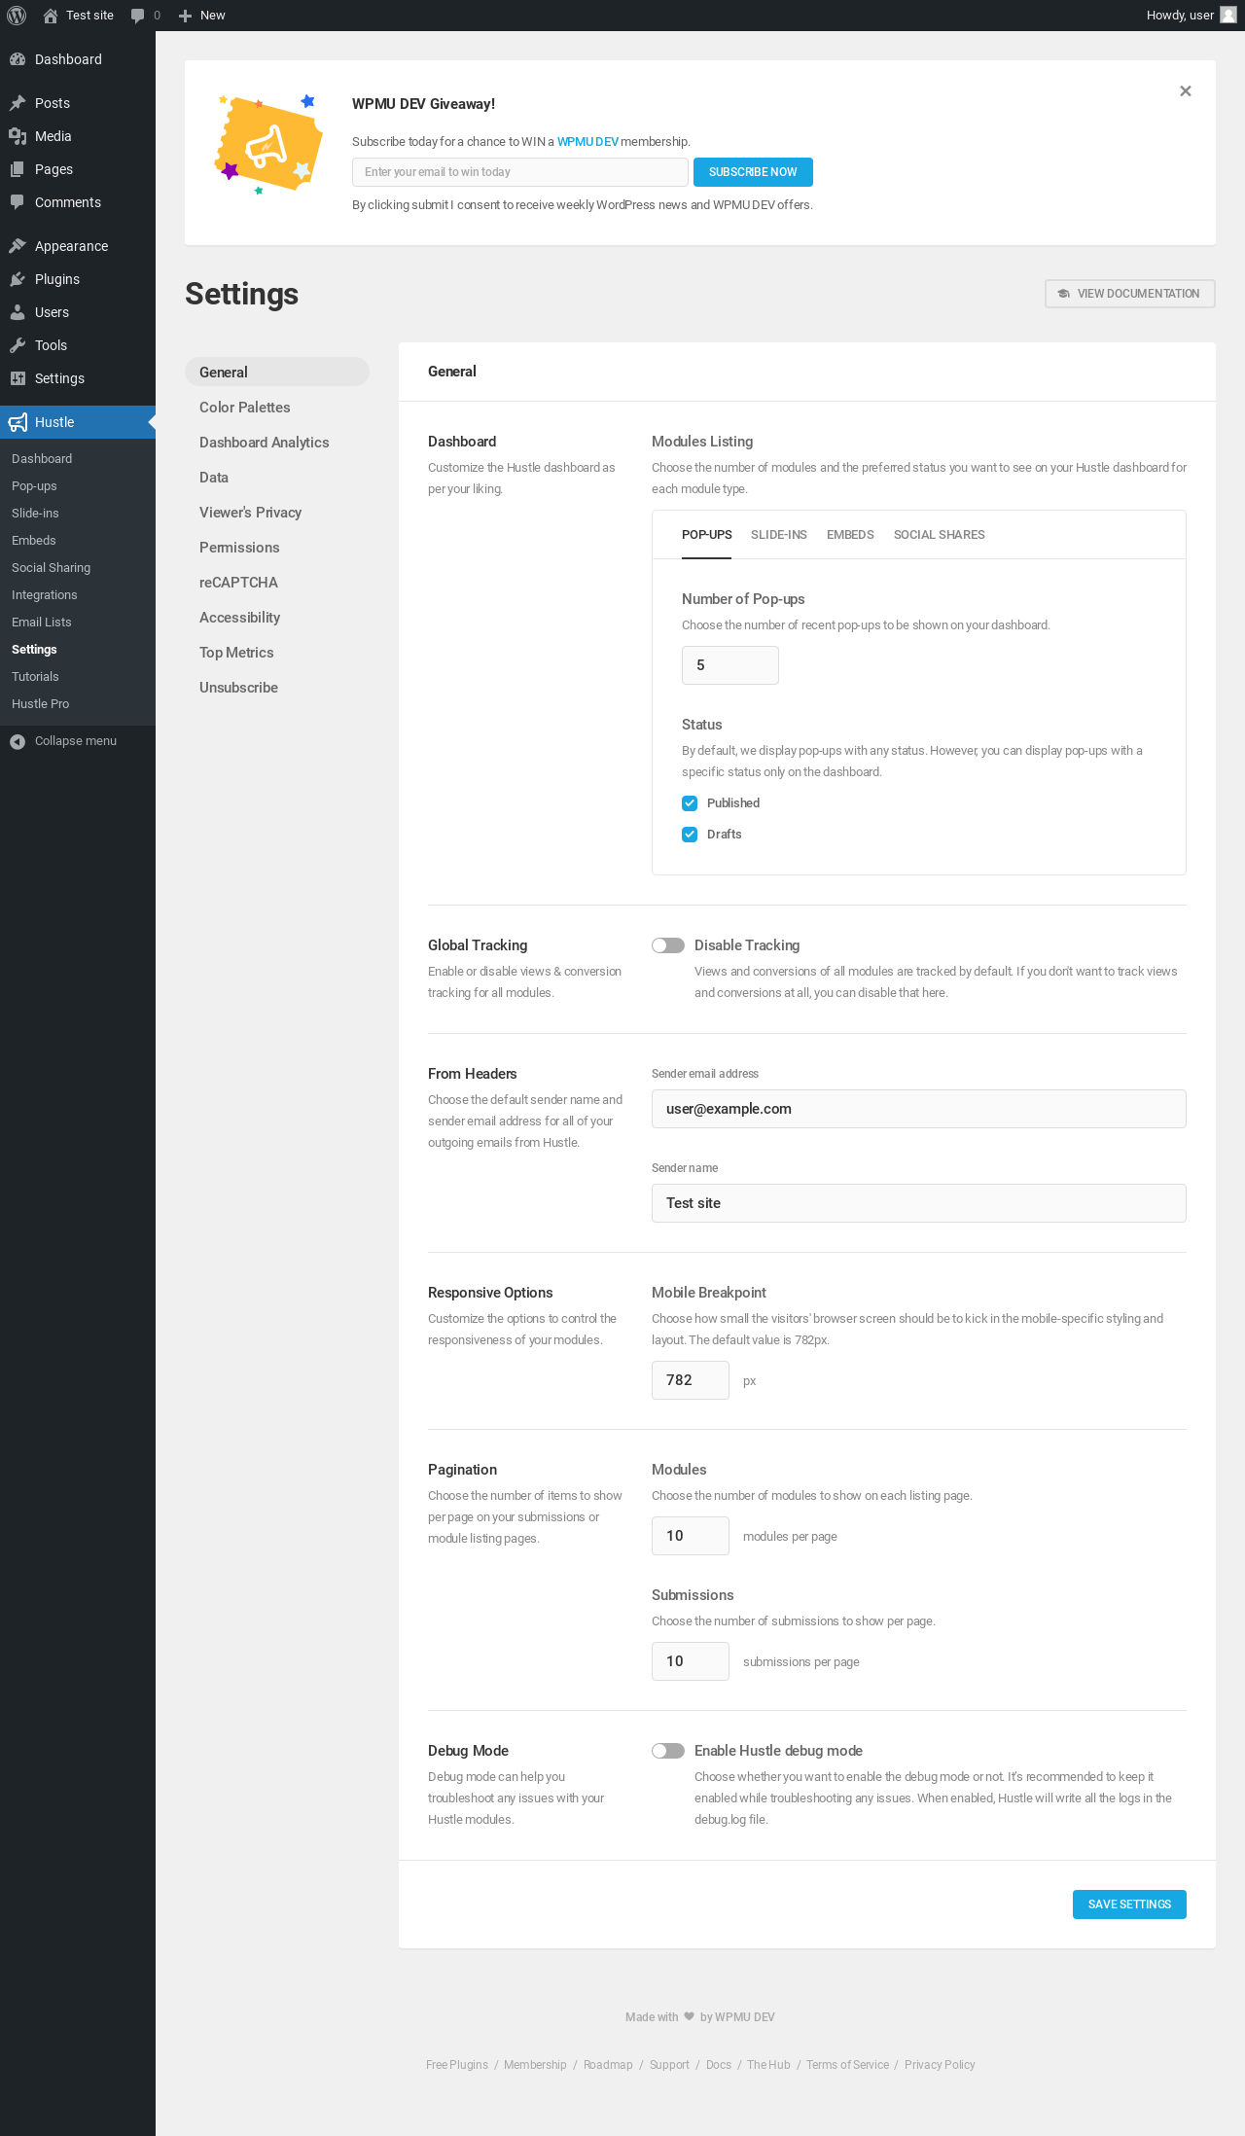Enable Hustle debug mode toggle
The image size is (1245, 2136).
click(x=668, y=1751)
